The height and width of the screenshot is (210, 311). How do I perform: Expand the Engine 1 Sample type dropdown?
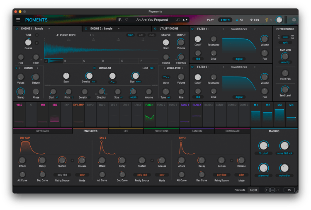pos(49,29)
